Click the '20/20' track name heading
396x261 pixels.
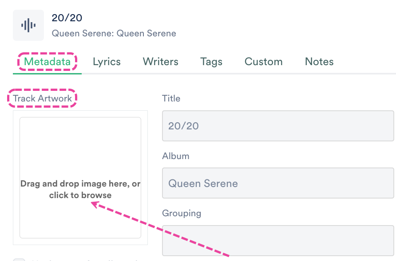pyautogui.click(x=67, y=18)
